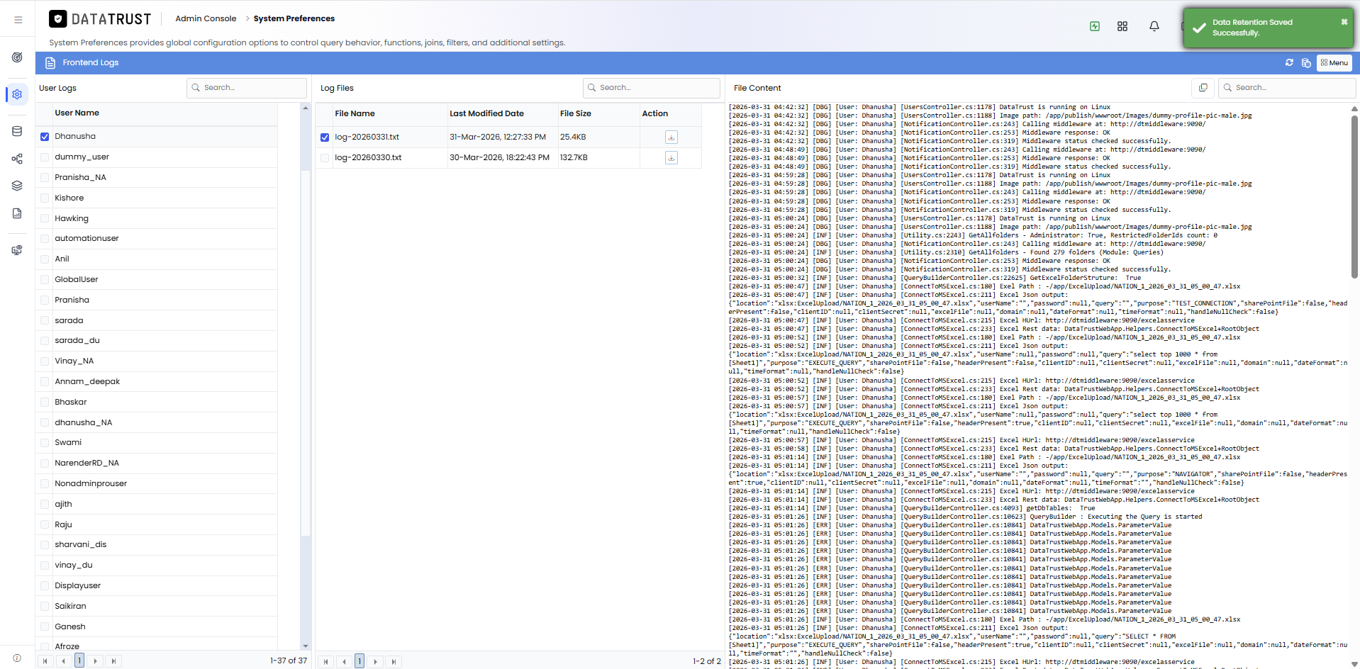Sort by File Size column header

click(575, 113)
